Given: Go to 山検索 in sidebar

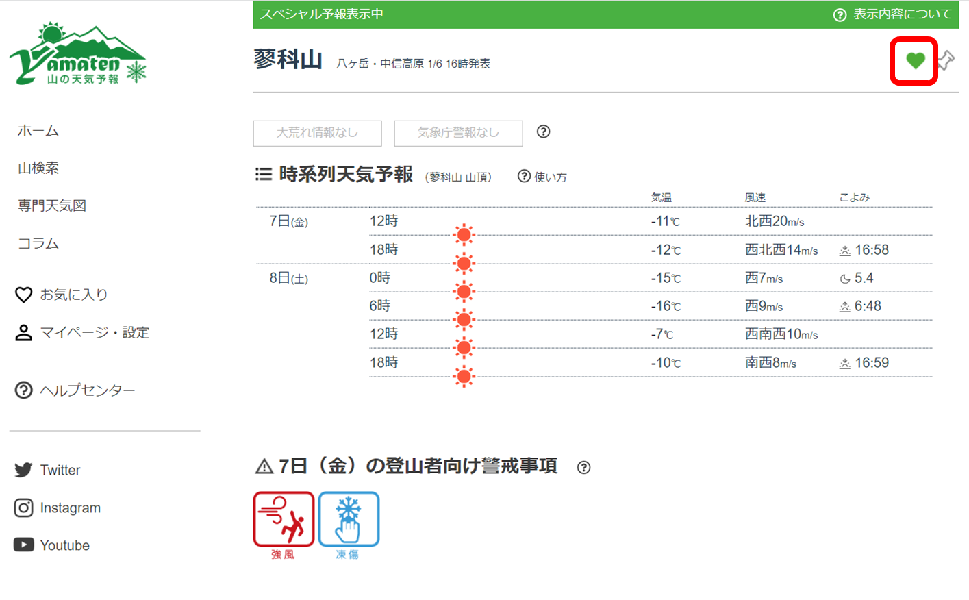Looking at the screenshot, I should pyautogui.click(x=38, y=168).
